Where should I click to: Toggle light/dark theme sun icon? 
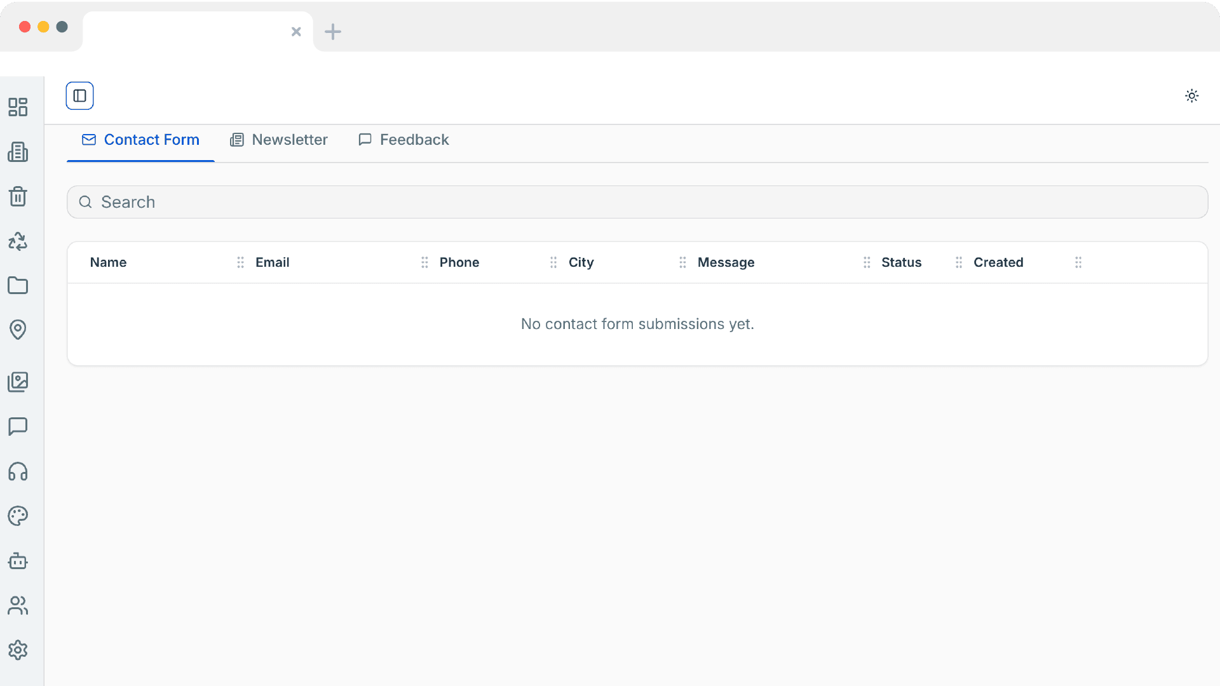click(1191, 96)
